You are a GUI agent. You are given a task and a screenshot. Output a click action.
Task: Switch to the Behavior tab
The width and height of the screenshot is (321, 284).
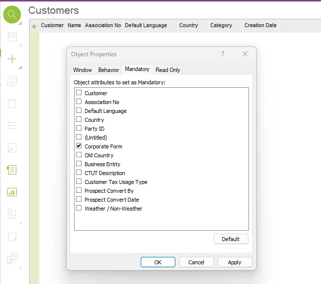tap(109, 70)
